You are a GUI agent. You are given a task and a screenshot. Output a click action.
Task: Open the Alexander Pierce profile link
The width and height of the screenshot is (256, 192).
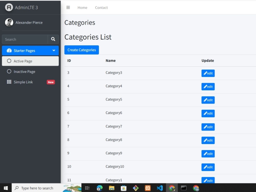[29, 23]
